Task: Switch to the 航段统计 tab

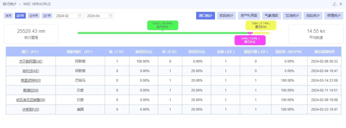Action: pos(227,16)
